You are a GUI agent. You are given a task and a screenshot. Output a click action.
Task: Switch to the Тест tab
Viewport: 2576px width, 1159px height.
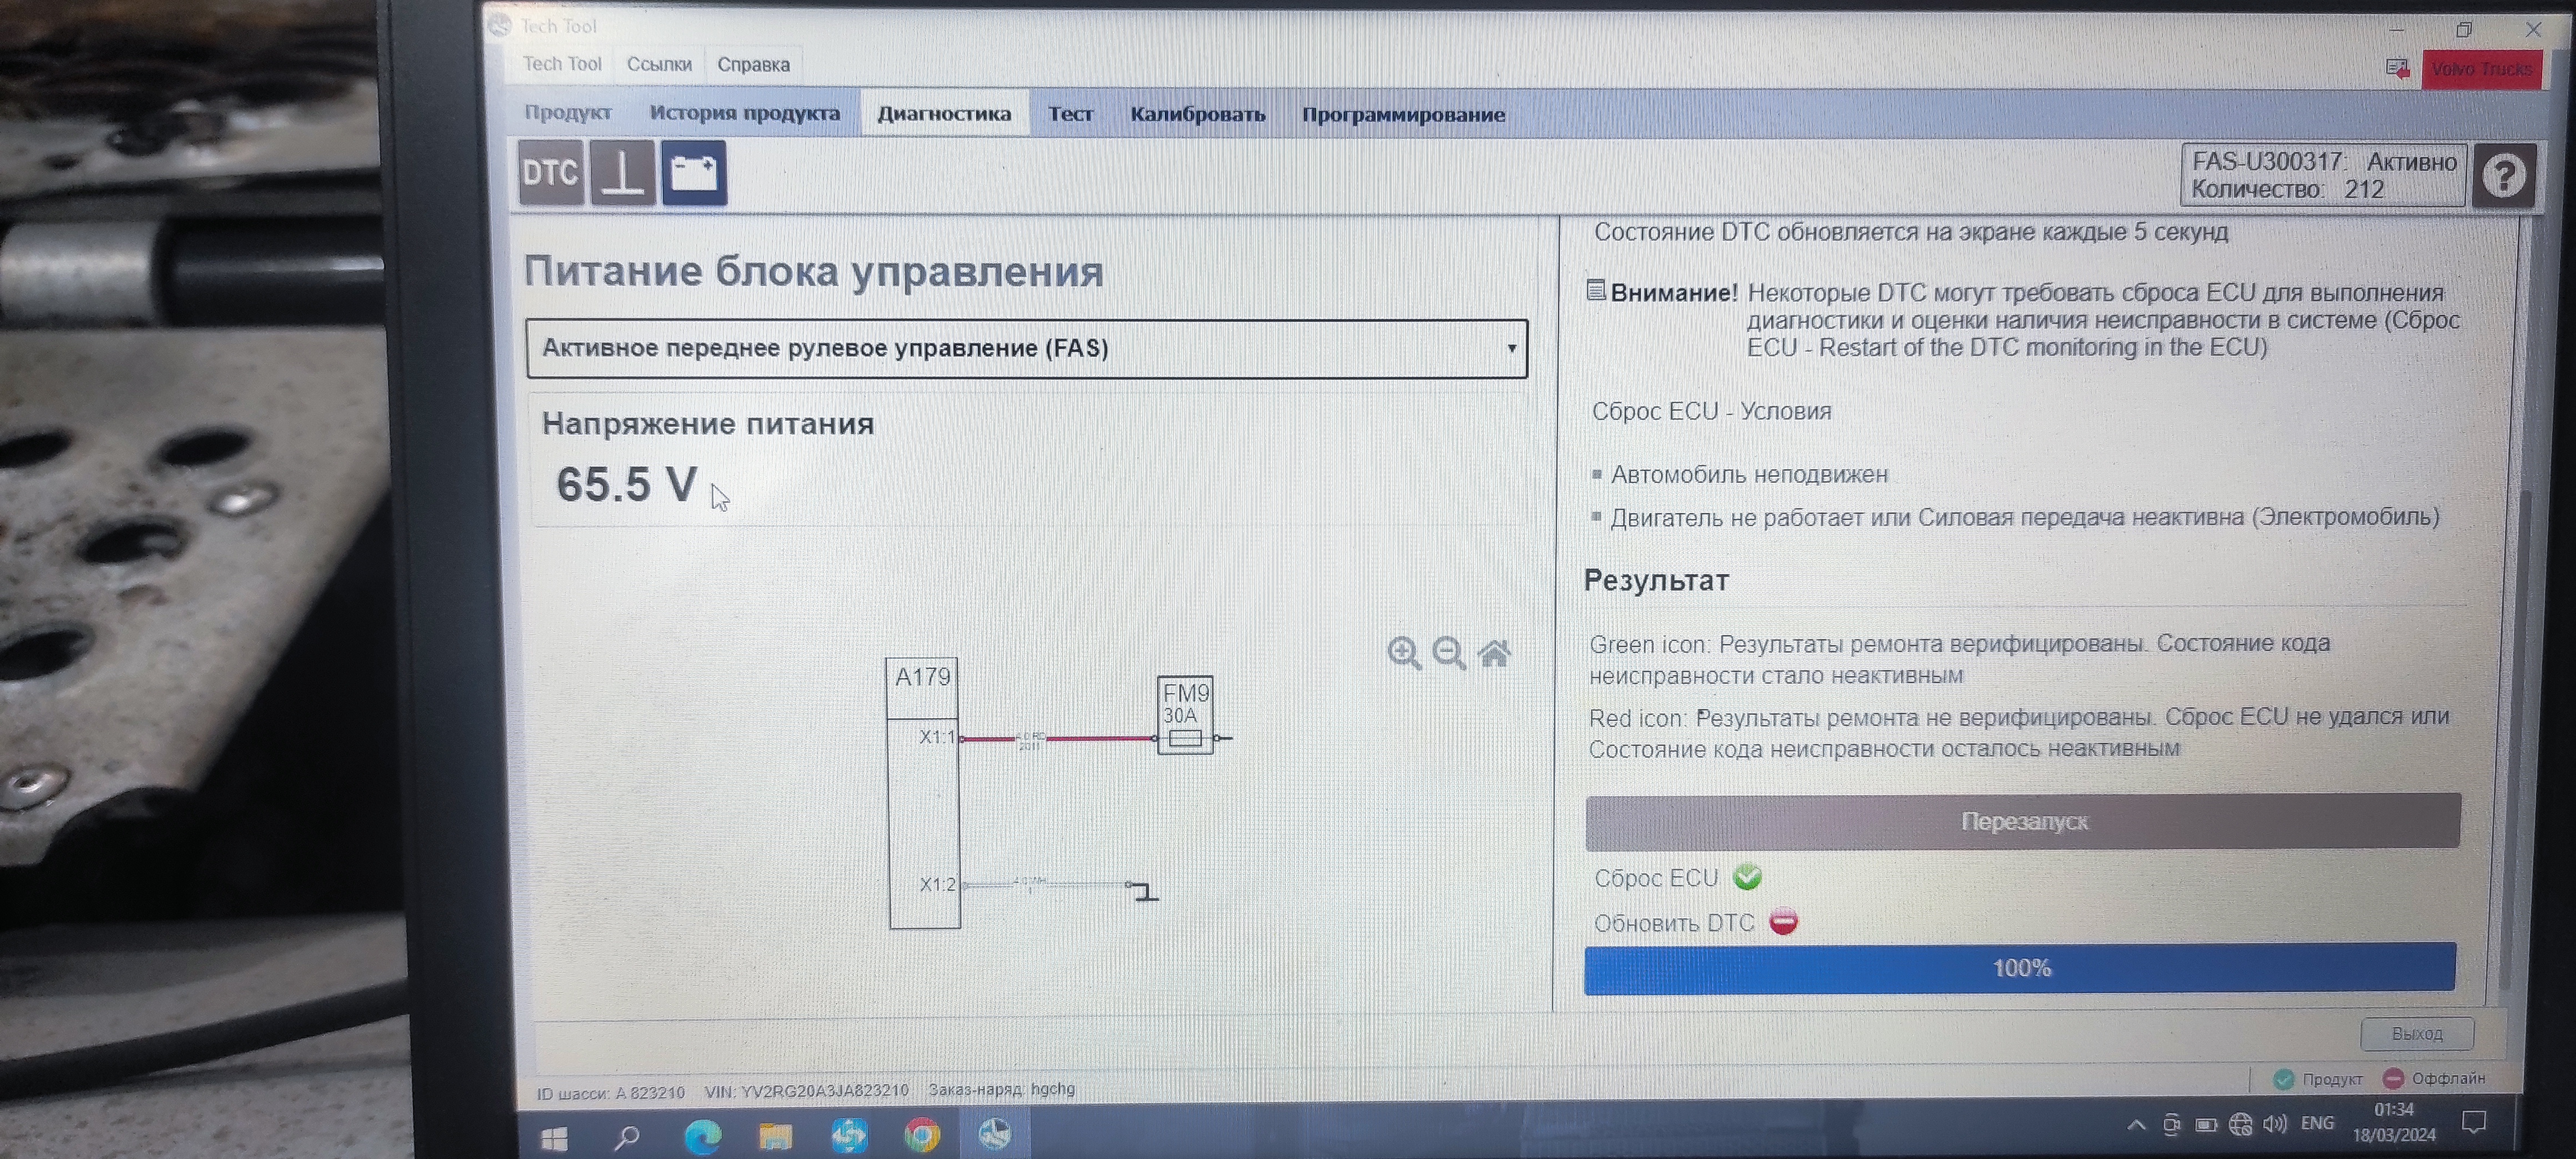click(x=1070, y=114)
